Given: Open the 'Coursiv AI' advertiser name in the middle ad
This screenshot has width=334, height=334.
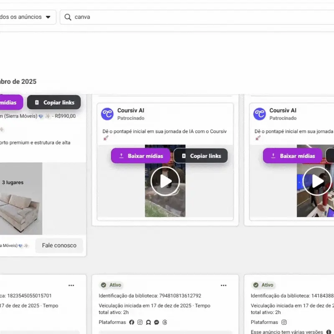Looking at the screenshot, I should 131,110.
